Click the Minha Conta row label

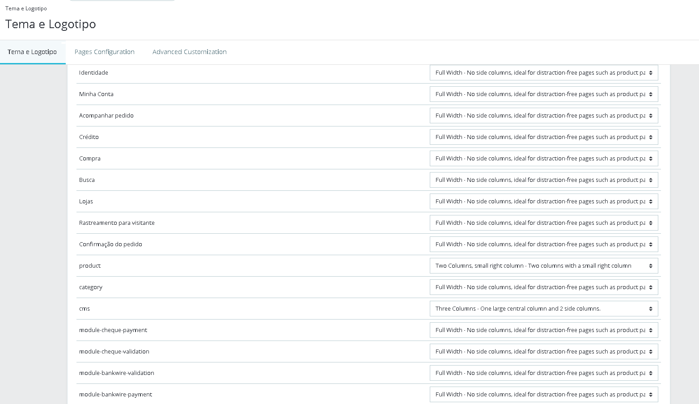click(x=96, y=94)
